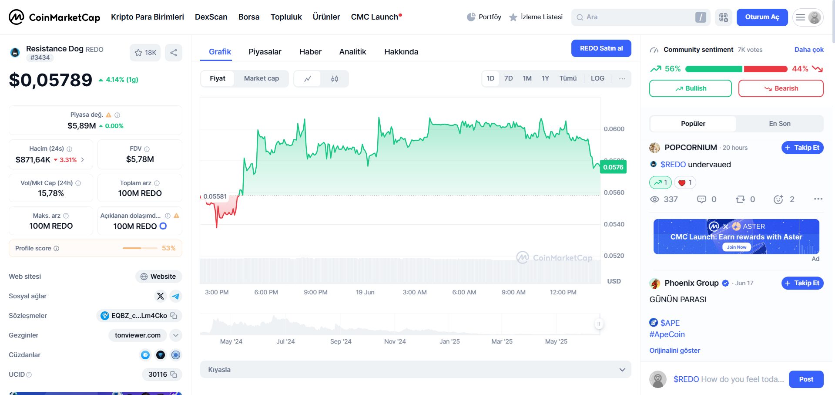Click the REDO Satın al button
The image size is (835, 395).
coord(601,48)
